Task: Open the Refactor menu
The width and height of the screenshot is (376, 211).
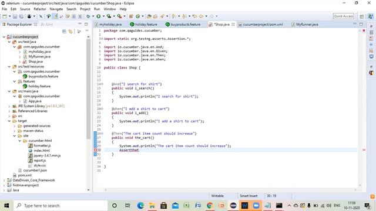Action: point(40,9)
